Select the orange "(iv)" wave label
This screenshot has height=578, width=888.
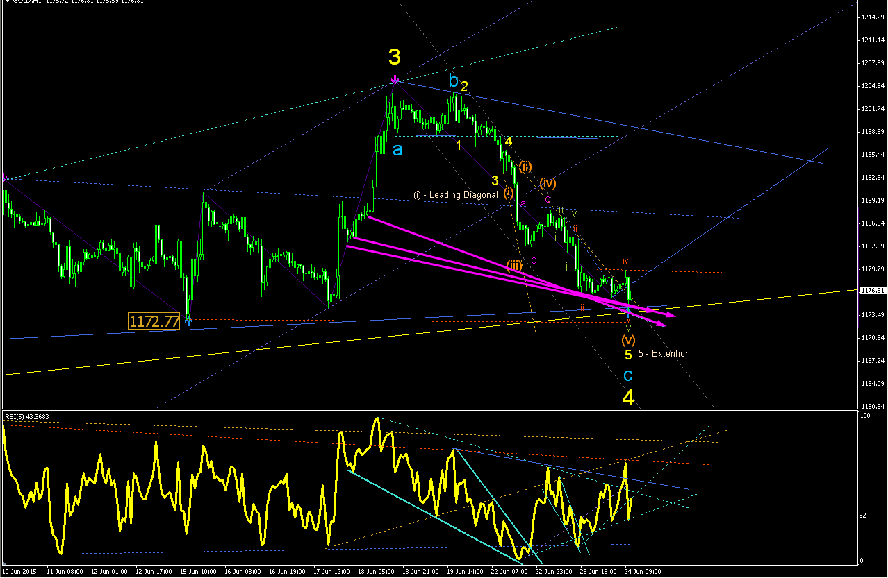point(548,183)
